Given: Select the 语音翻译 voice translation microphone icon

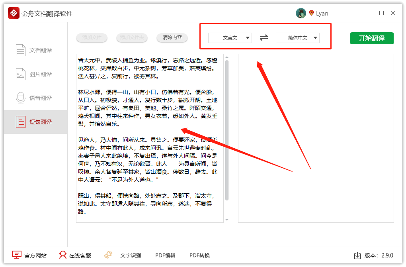Looking at the screenshot, I should pos(20,98).
